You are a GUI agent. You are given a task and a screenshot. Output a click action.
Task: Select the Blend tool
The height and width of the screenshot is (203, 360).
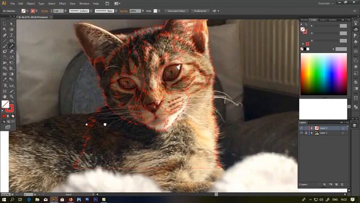pos(11,80)
